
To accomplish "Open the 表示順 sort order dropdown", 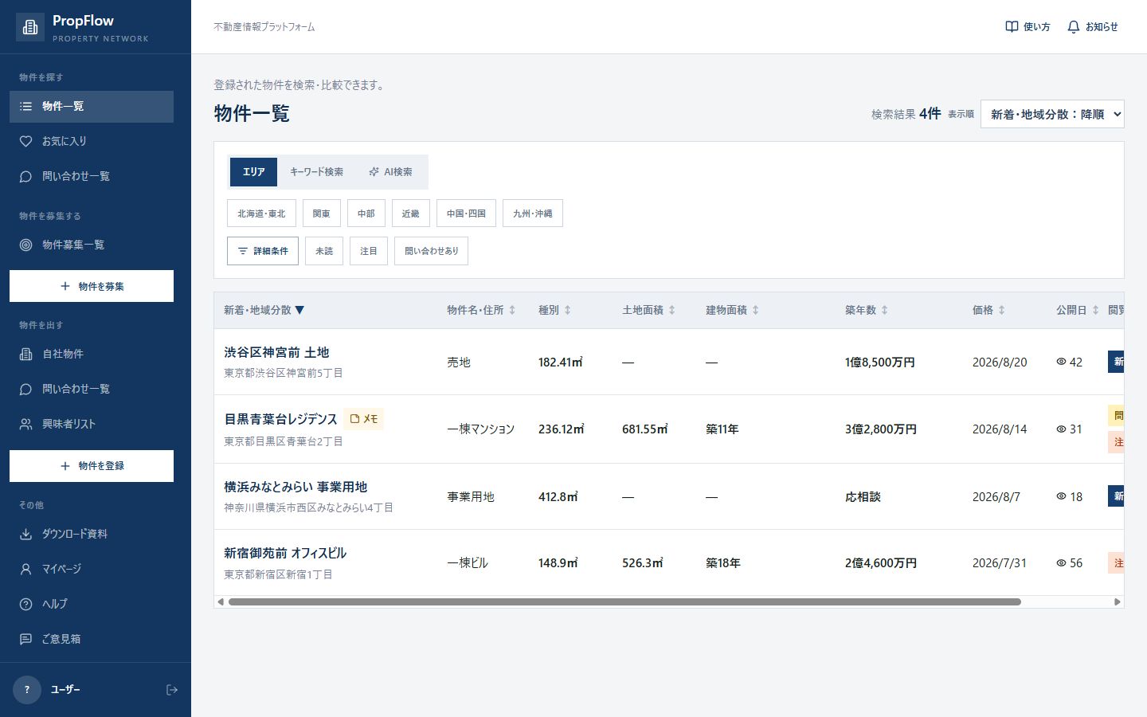I will pos(1052,114).
